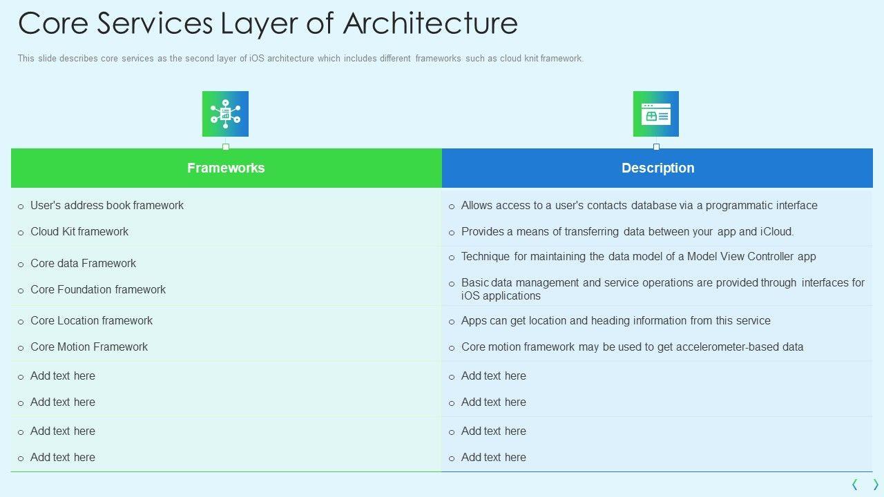Click last Add text here under Description
This screenshot has width=884, height=497.
[x=493, y=458]
